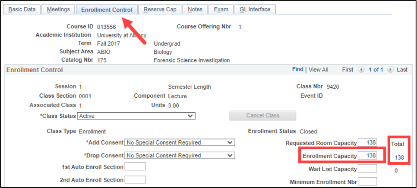417x188 pixels.
Task: Click the 1st Auto Enroll Section field
Action: (x=136, y=166)
